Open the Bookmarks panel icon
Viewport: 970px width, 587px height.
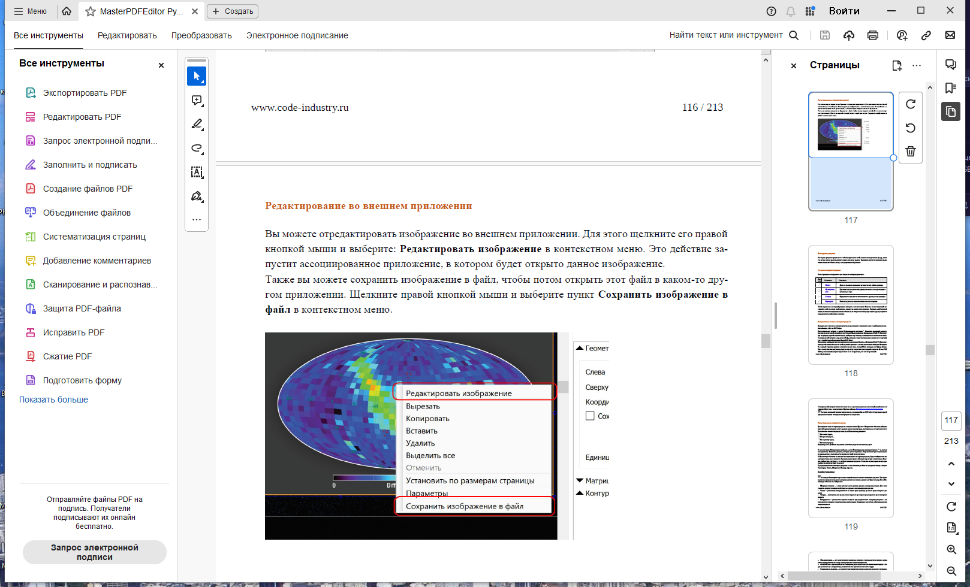click(951, 88)
